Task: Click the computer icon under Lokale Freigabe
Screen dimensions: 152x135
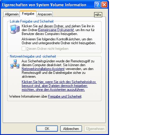Action: pyautogui.click(x=15, y=29)
